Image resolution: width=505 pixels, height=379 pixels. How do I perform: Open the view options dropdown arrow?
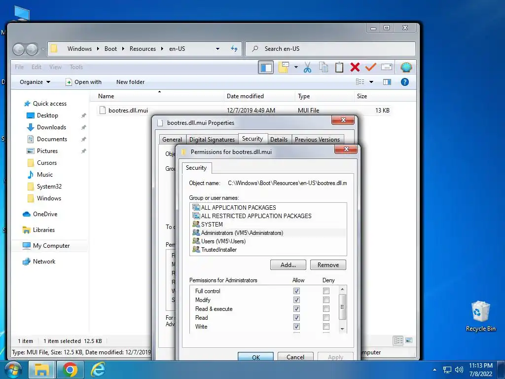point(371,82)
